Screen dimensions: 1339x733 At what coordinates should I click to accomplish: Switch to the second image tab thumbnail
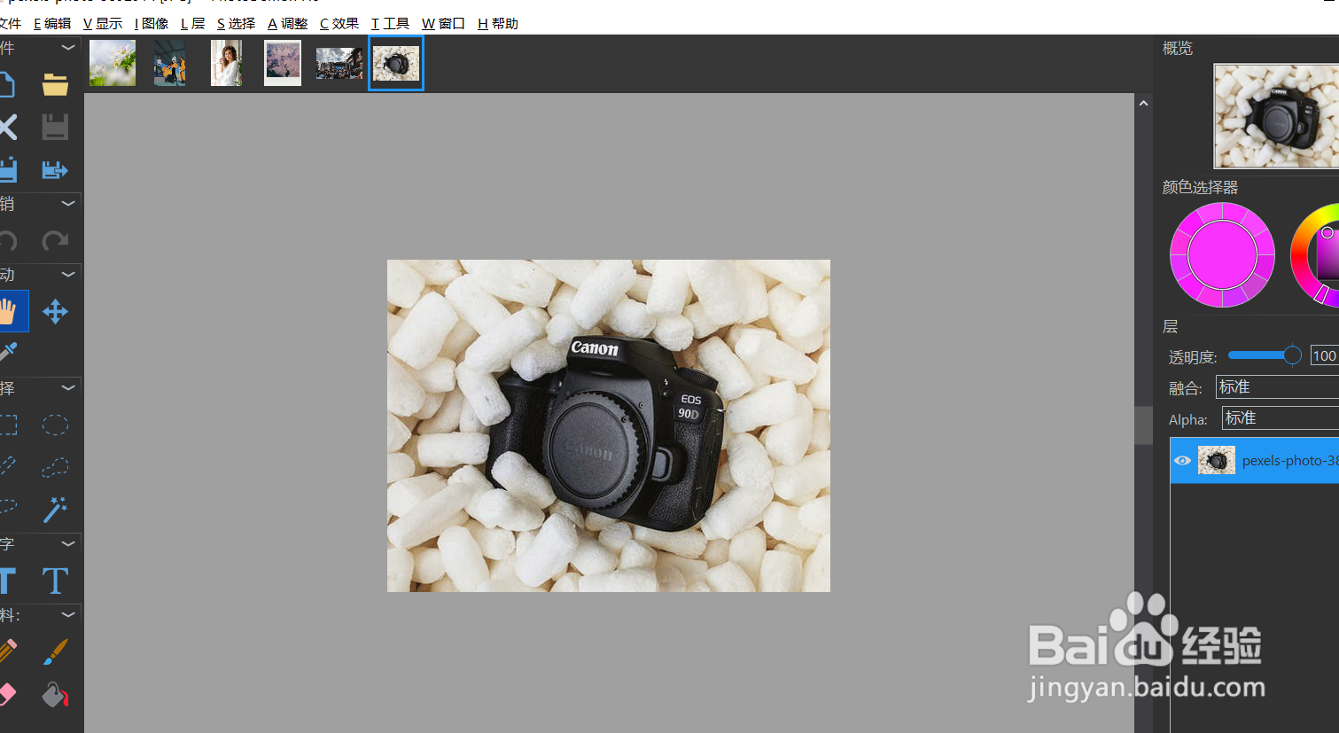169,63
